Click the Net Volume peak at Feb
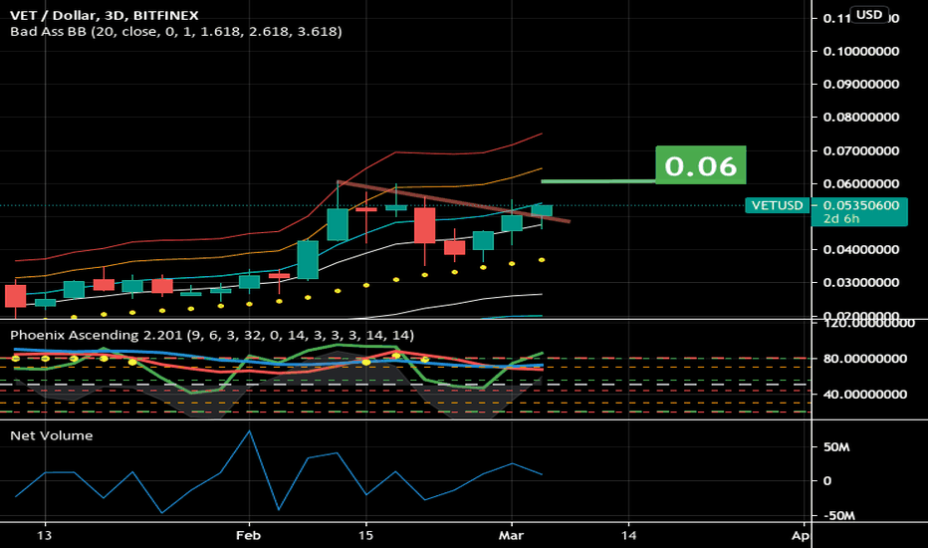 coord(249,431)
